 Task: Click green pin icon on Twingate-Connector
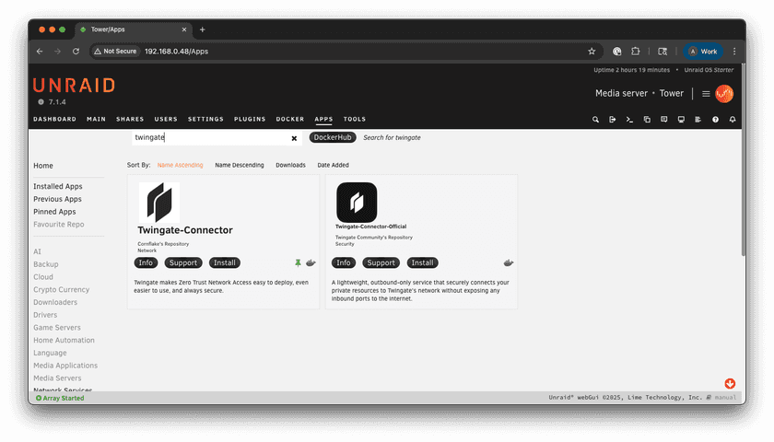click(298, 263)
